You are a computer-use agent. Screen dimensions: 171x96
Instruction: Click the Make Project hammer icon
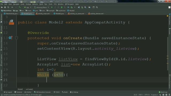(x=20, y=7)
